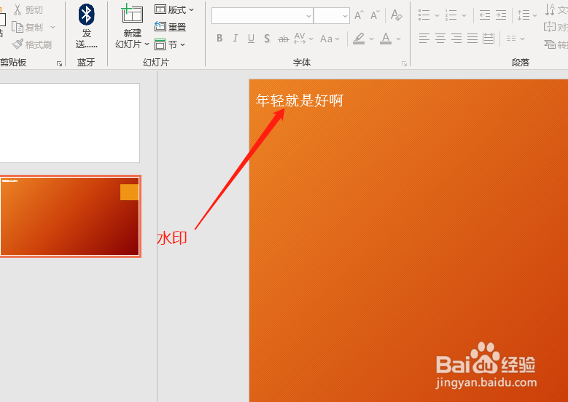The image size is (568, 402).
Task: Expand the font name dropdown arrow
Action: 308,16
